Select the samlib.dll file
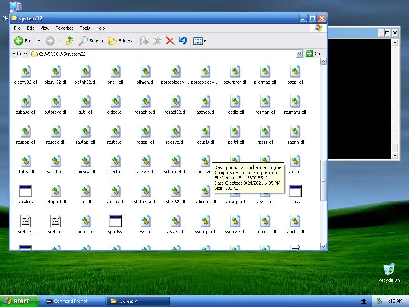This screenshot has height=307, width=409. (56, 164)
